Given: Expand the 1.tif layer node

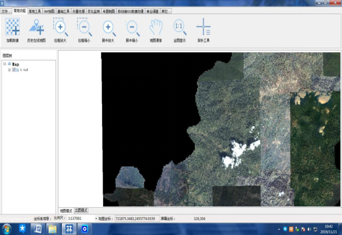Looking at the screenshot, I should coord(9,70).
